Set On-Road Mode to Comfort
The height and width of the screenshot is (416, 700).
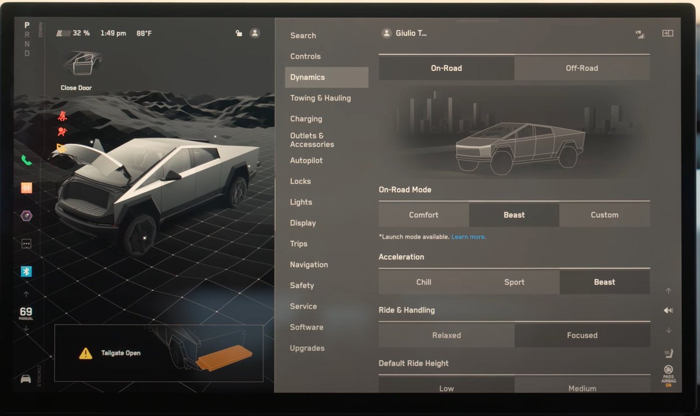(x=424, y=215)
